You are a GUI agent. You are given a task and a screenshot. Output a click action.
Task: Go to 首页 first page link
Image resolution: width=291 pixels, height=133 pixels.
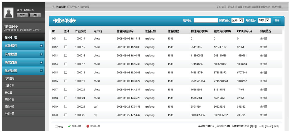(x=253, y=126)
